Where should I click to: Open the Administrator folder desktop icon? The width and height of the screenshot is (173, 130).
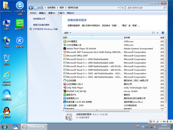(6, 7)
